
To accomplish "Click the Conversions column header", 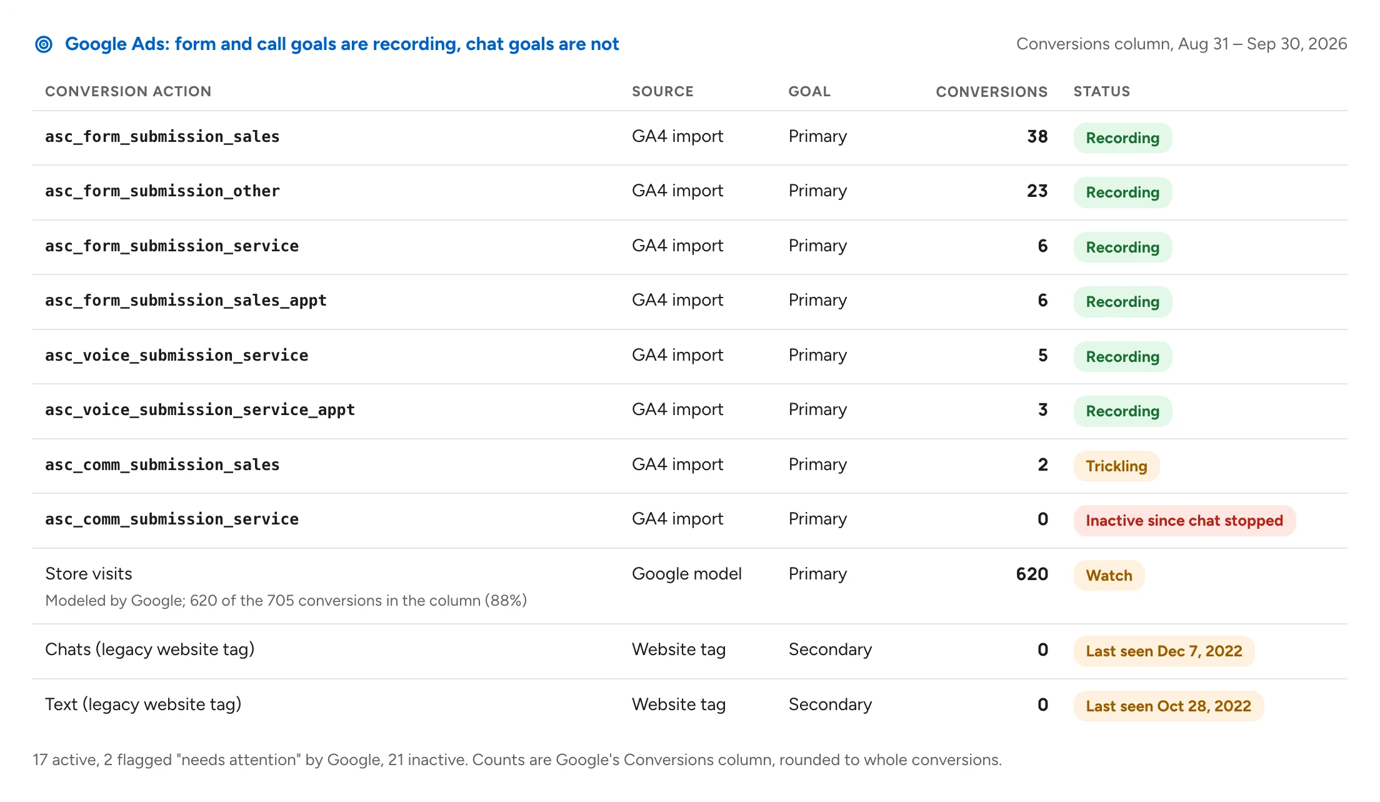I will click(991, 91).
